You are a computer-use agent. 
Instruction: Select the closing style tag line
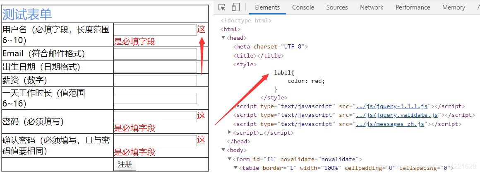[x=274, y=98]
